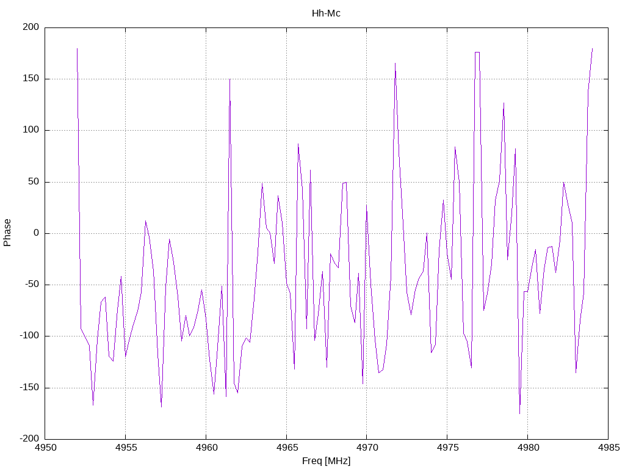This screenshot has width=625, height=469.
Task: Click the x-axis tick label '4950'
Action: point(46,448)
